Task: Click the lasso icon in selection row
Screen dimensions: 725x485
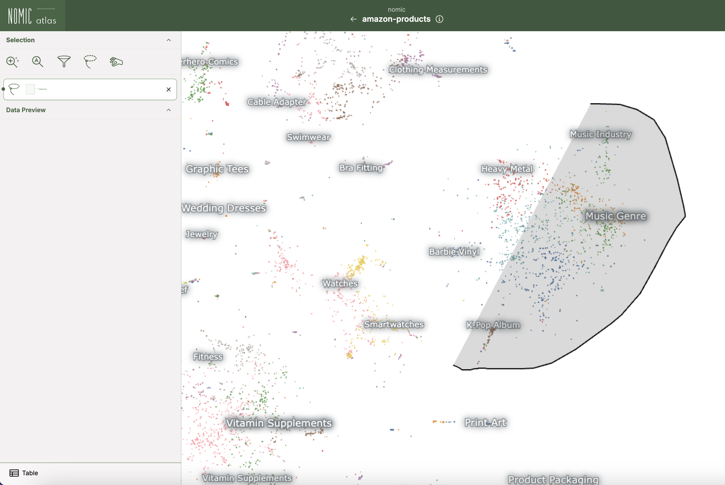Action: pos(14,89)
